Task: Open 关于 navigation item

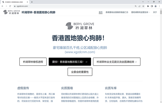Action: tap(155, 12)
